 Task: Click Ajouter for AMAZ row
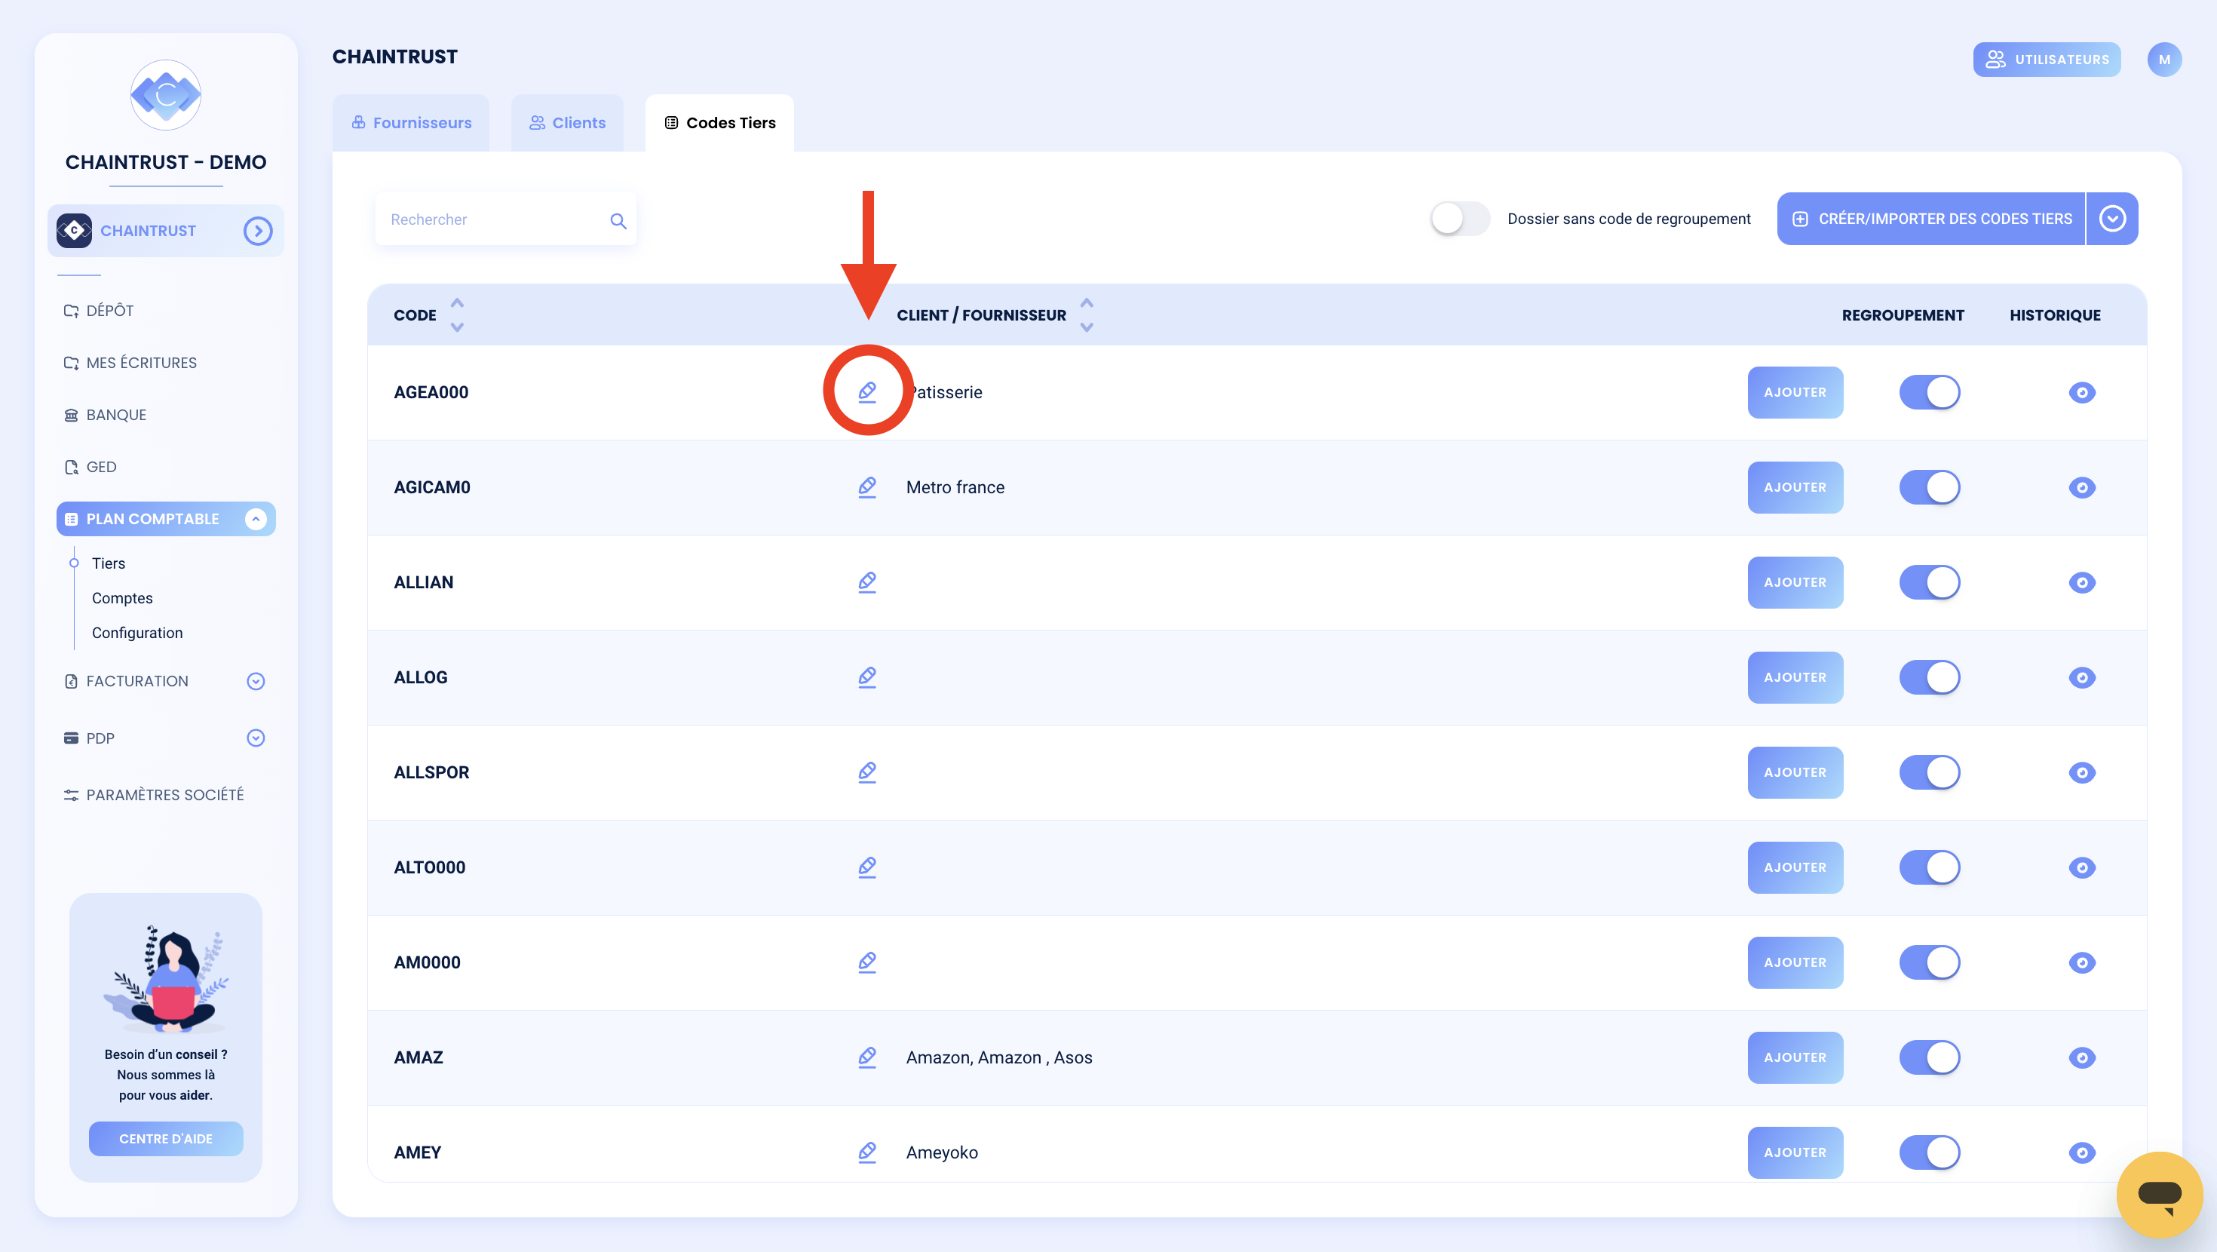1795,1057
